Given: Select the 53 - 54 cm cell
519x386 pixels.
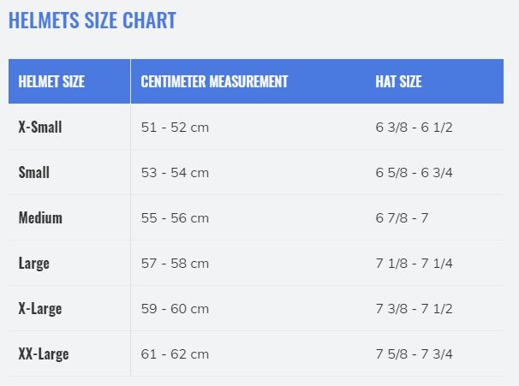Looking at the screenshot, I should 175,173.
